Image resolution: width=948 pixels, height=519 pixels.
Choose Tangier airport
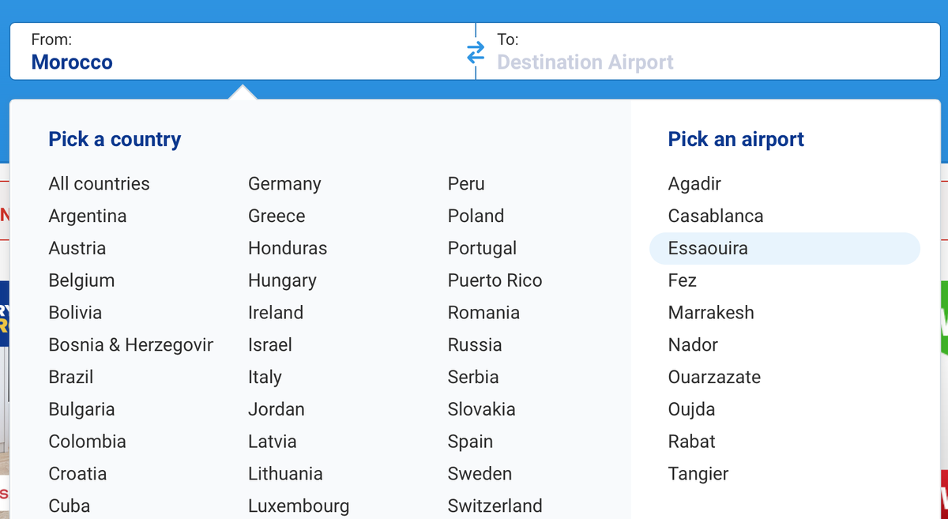click(698, 475)
